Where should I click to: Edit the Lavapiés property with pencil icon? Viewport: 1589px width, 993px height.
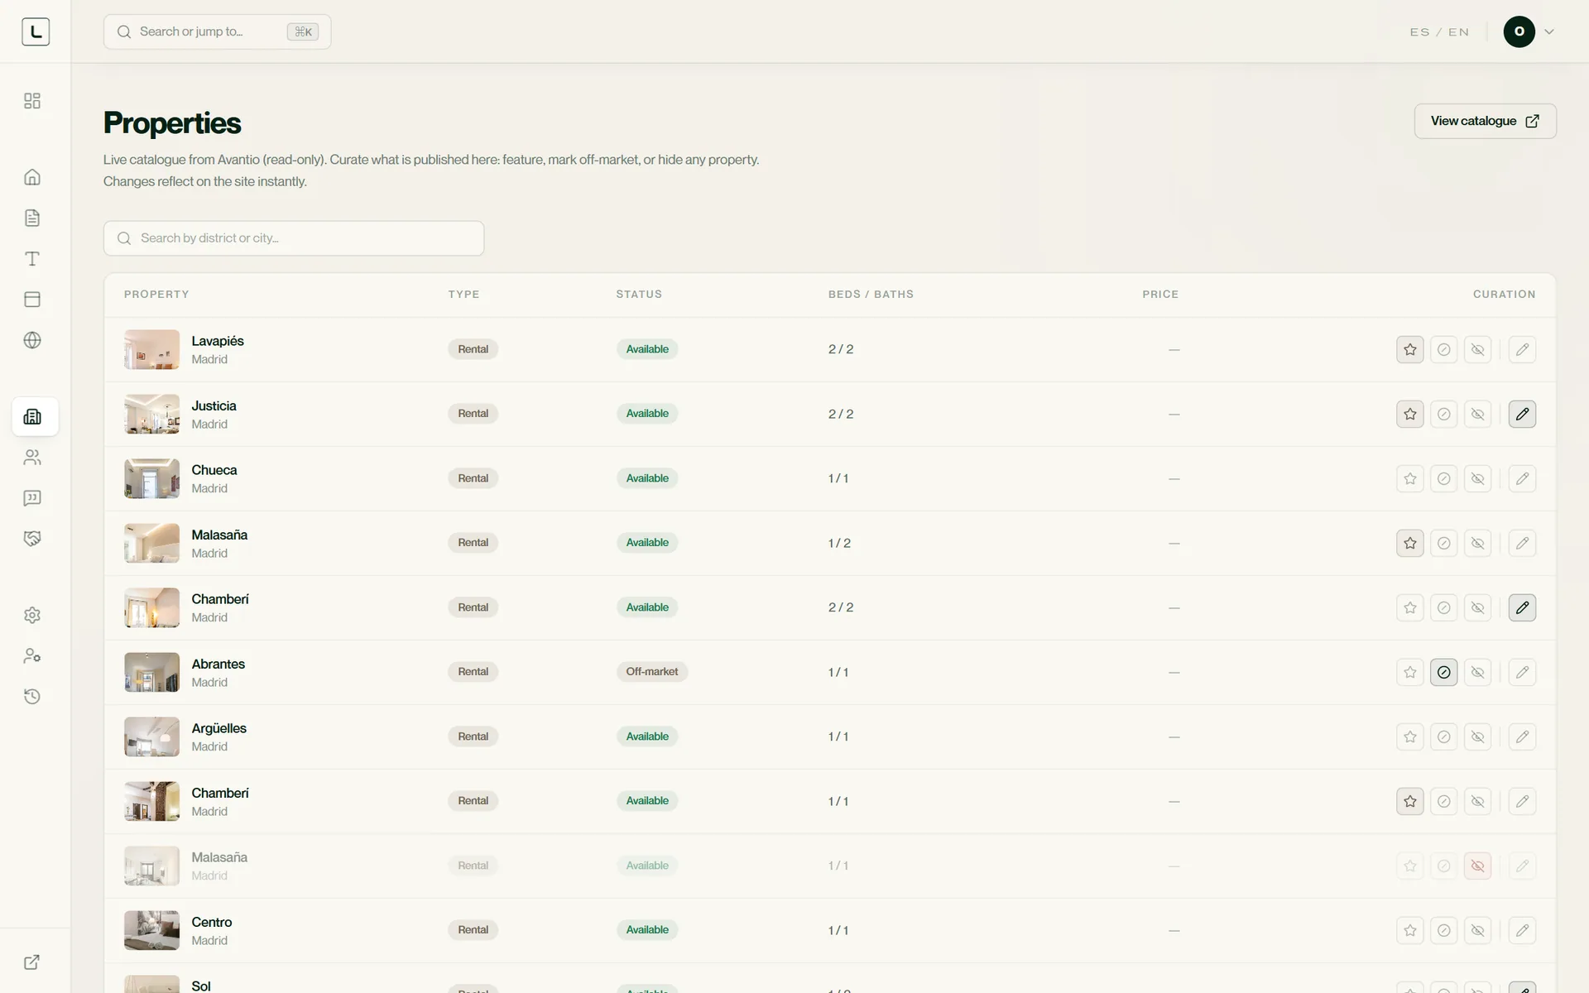pyautogui.click(x=1522, y=349)
